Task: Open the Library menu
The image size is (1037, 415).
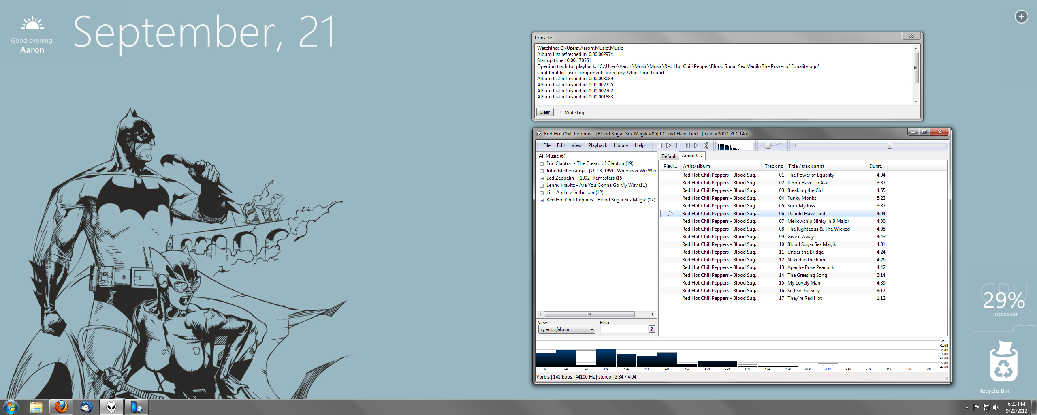Action: point(621,145)
